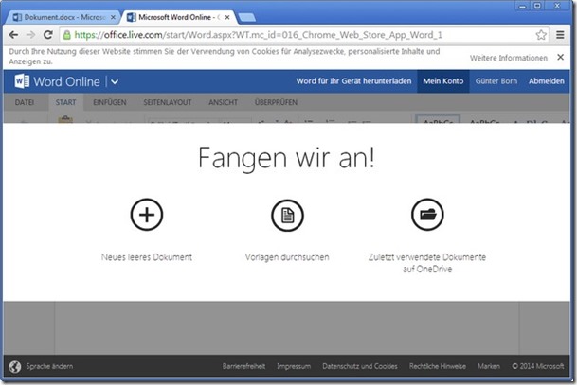Click the globe icon for language
The width and height of the screenshot is (577, 385).
click(x=15, y=366)
